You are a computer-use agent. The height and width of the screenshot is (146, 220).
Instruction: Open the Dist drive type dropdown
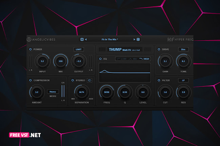(x=183, y=49)
